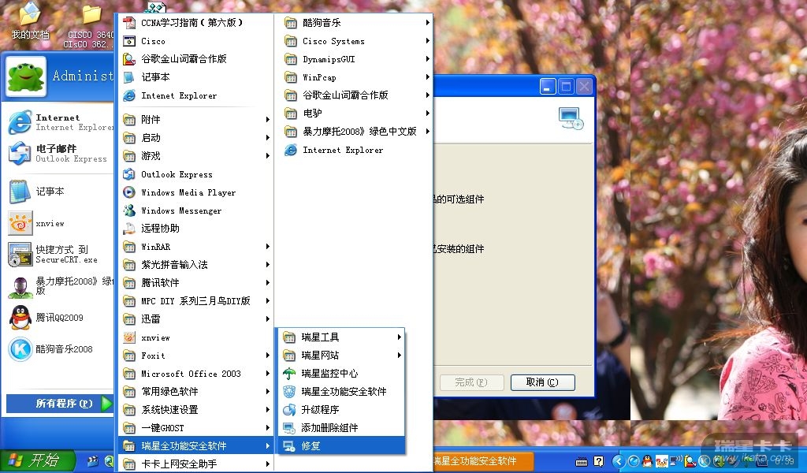Click the 开始 start button
Image resolution: width=807 pixels, height=473 pixels.
click(x=37, y=460)
